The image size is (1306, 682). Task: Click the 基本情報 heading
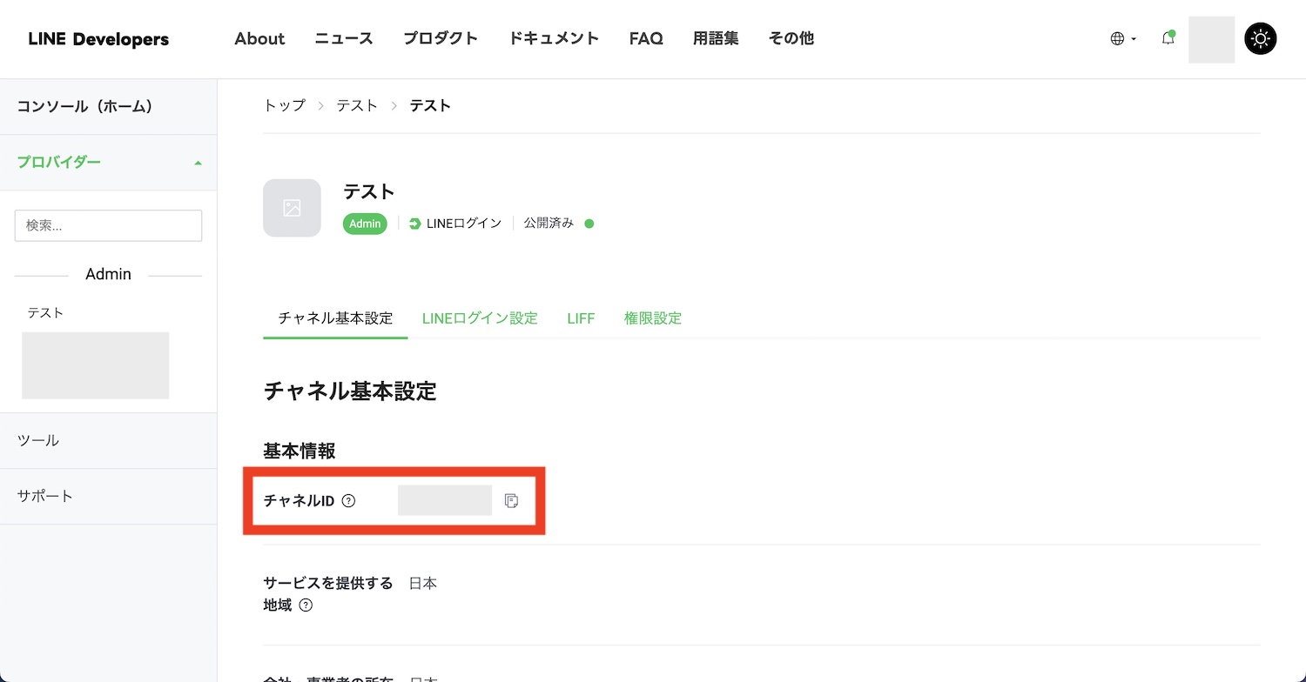(300, 451)
